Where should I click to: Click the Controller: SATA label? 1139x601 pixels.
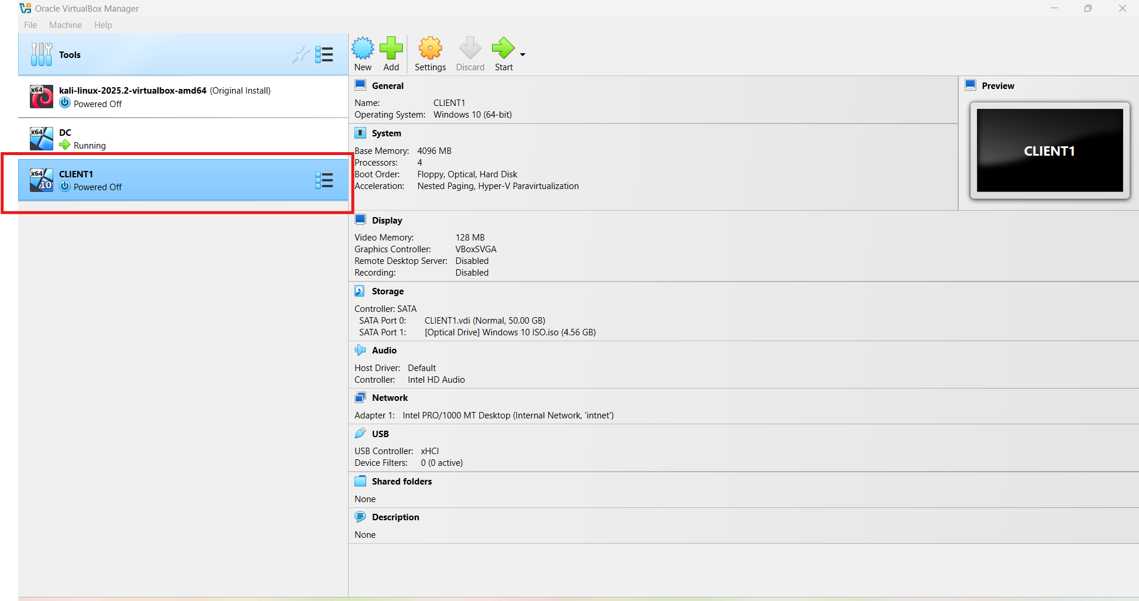coord(386,308)
